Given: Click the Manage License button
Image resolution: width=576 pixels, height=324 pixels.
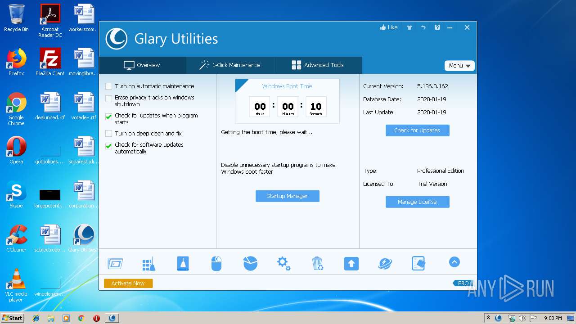Looking at the screenshot, I should [x=417, y=202].
